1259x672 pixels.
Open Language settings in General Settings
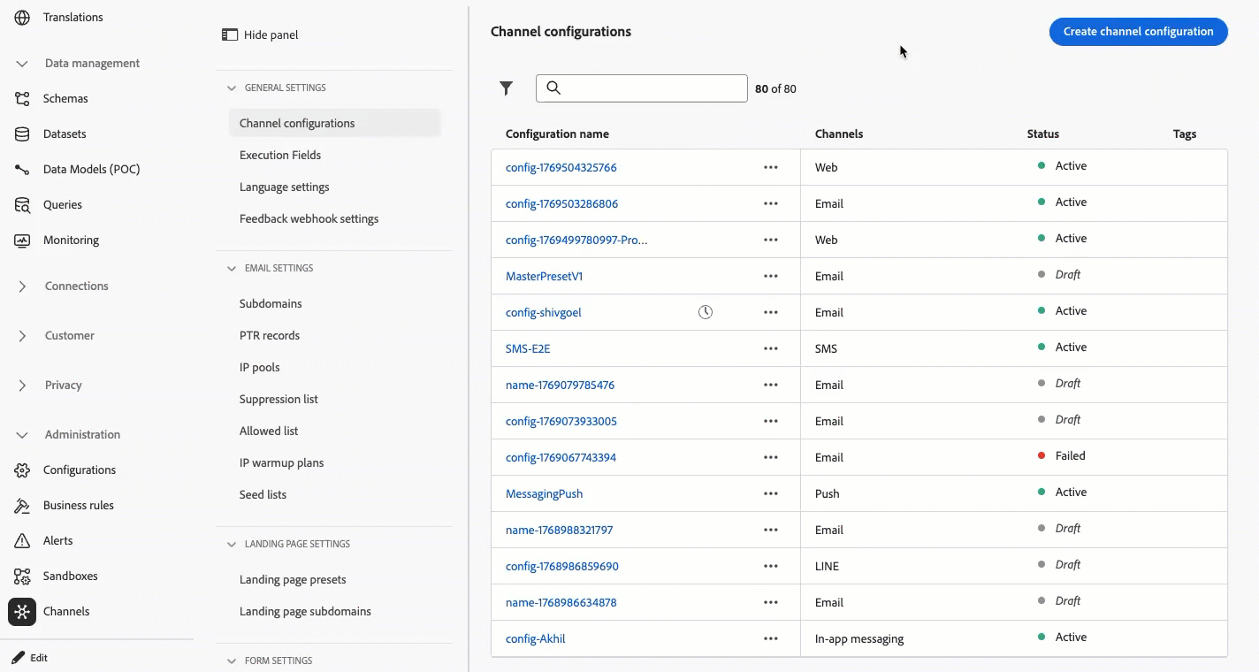click(x=284, y=187)
